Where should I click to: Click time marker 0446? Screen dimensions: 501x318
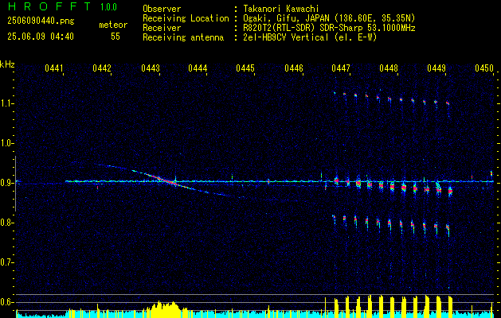294,68
